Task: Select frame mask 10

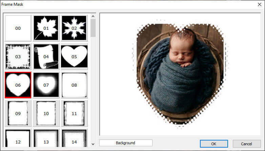Action: [46, 113]
